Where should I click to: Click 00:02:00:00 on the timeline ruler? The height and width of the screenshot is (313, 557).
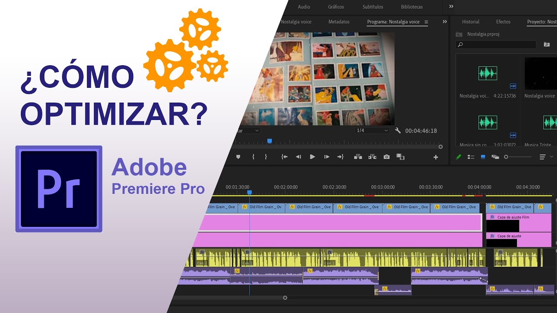pos(286,187)
